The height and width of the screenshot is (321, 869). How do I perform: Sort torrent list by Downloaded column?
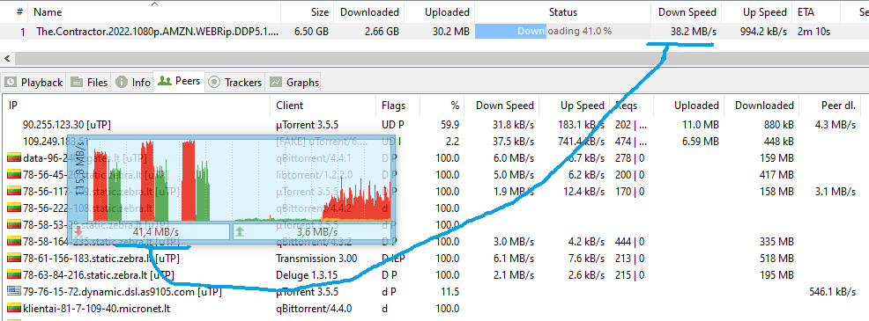click(x=368, y=11)
